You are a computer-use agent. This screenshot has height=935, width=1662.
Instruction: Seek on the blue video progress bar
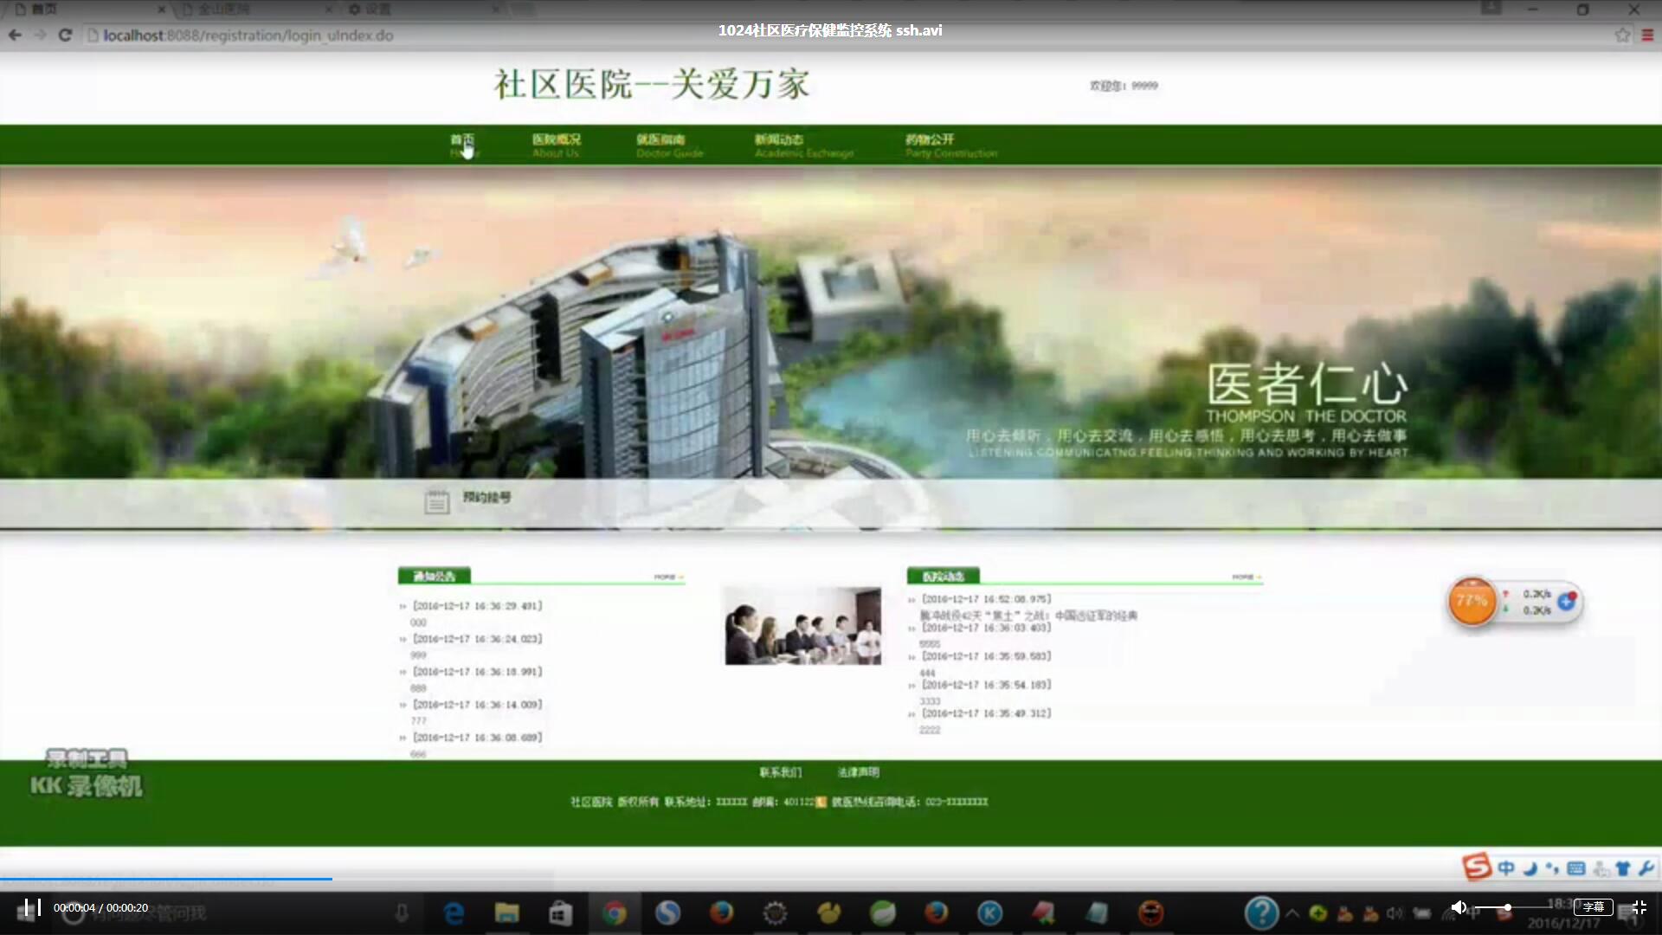point(166,879)
